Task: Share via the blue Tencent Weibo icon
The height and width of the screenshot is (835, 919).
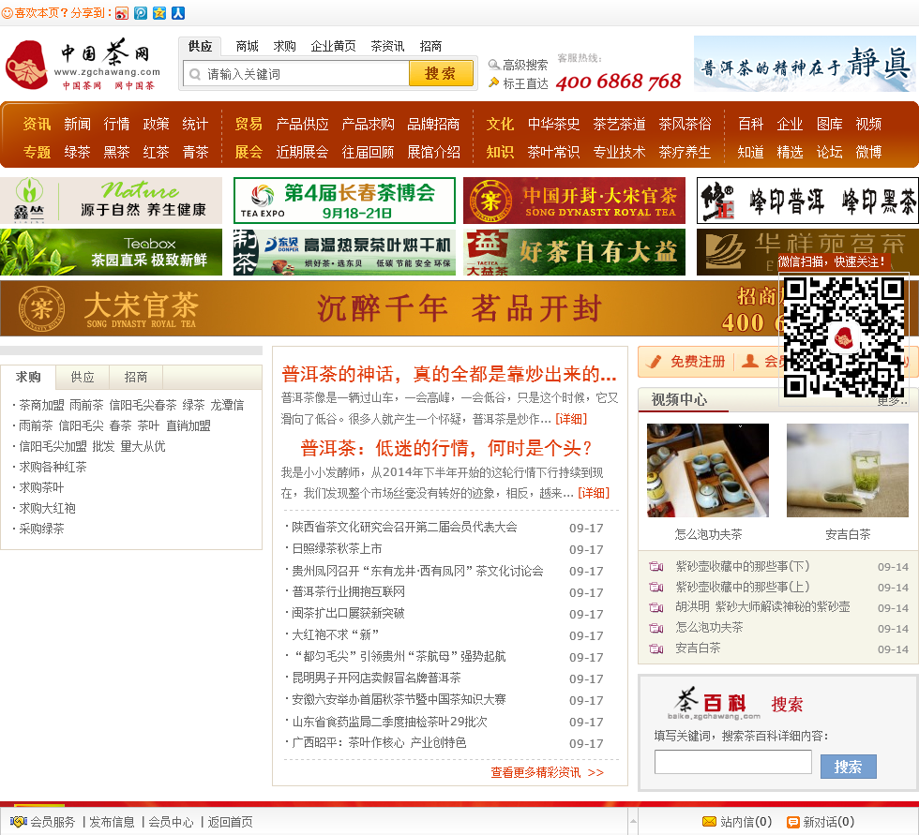Action: (x=141, y=13)
